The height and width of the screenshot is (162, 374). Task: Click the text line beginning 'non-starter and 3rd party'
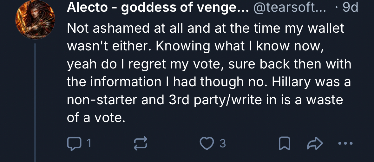pyautogui.click(x=205, y=100)
